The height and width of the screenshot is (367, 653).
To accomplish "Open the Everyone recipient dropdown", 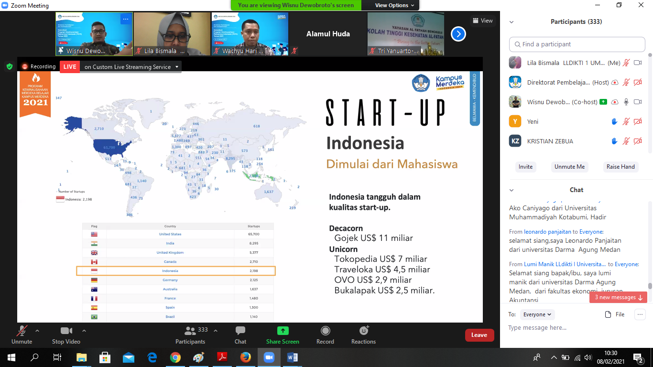I will [x=537, y=314].
